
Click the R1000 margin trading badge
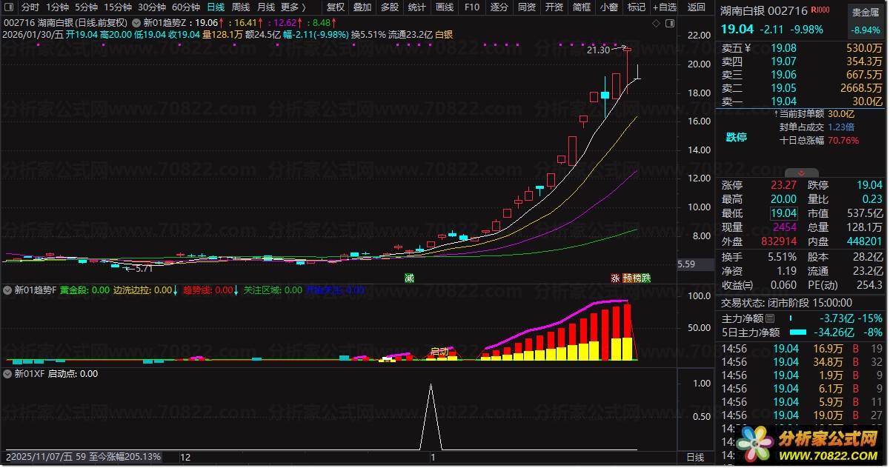[x=820, y=10]
